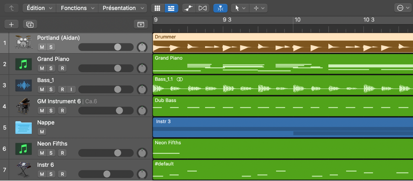
Task: Click the Bass_1 volume slider
Action: point(106,90)
